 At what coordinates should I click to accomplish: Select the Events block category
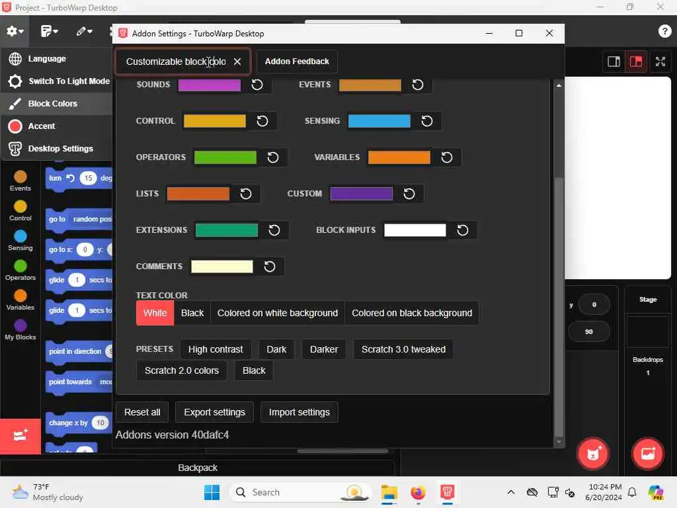point(20,181)
